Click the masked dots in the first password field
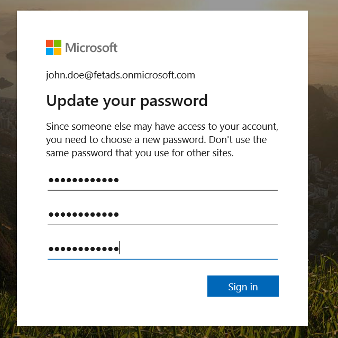 pos(84,181)
